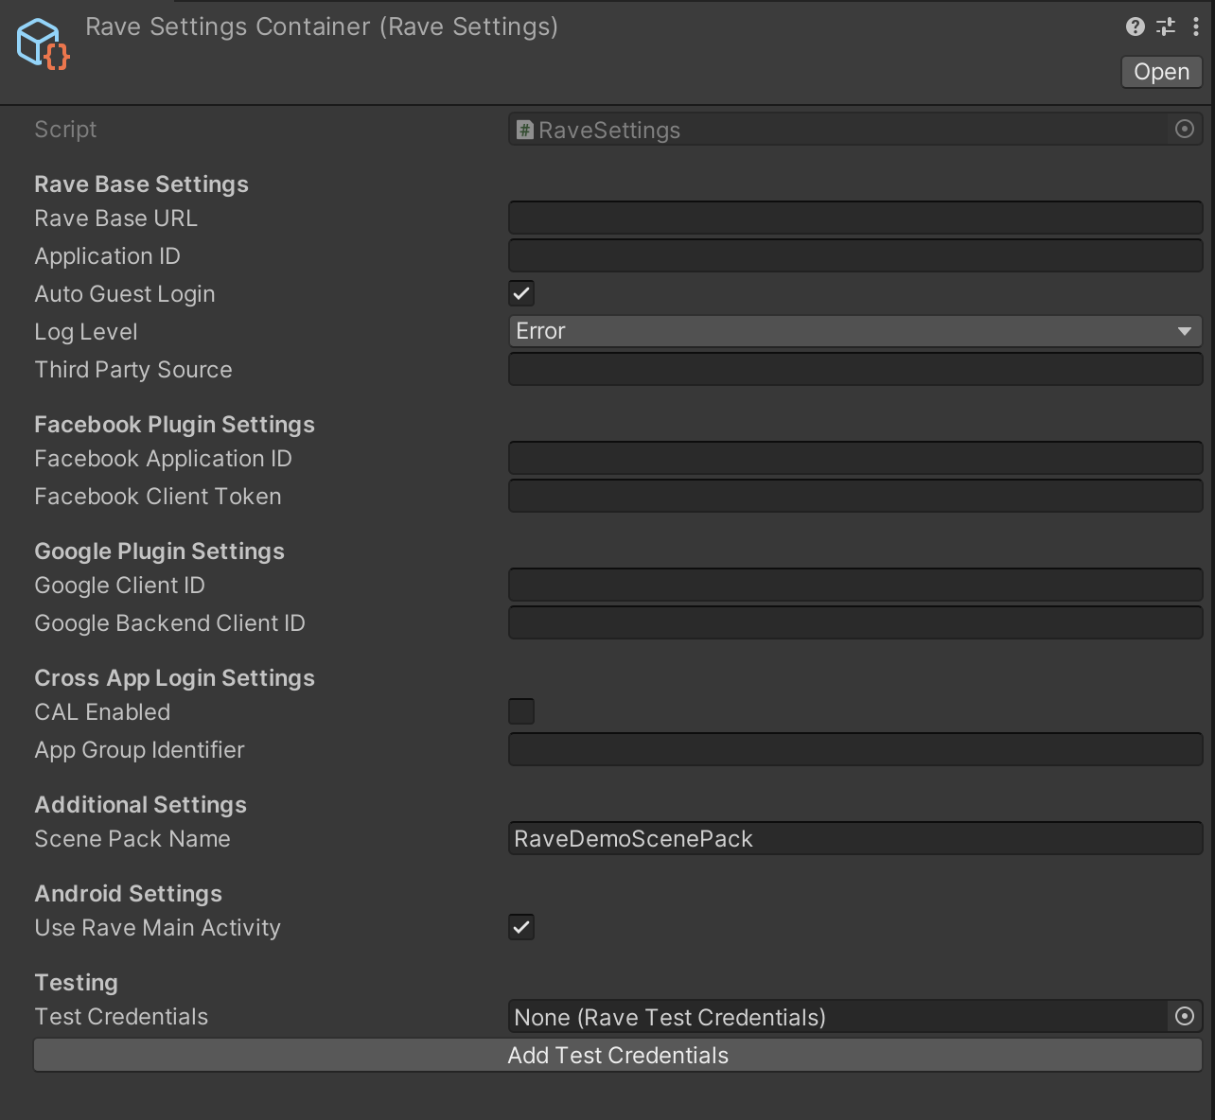
Task: Click the Rave Settings asset cube icon
Action: [x=43, y=44]
